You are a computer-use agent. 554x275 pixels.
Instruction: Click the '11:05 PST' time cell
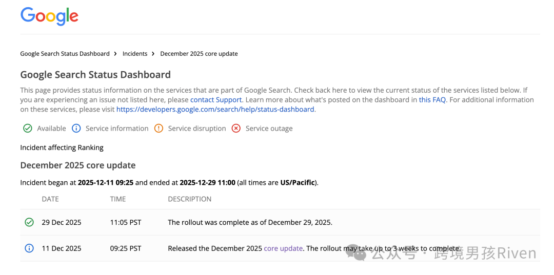pyautogui.click(x=126, y=222)
